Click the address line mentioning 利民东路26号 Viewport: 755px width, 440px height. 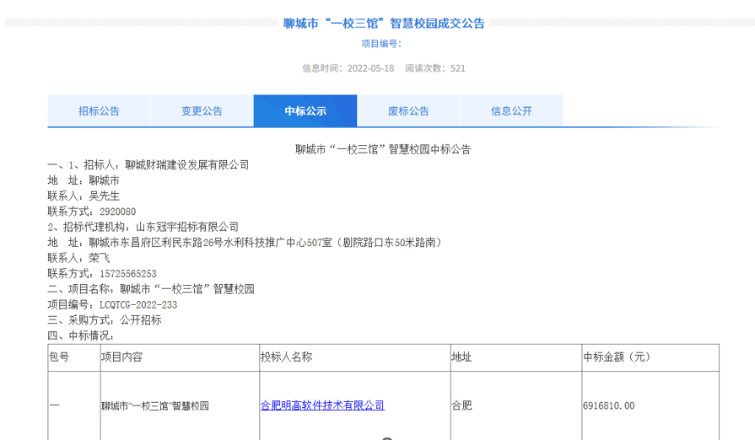coord(245,243)
